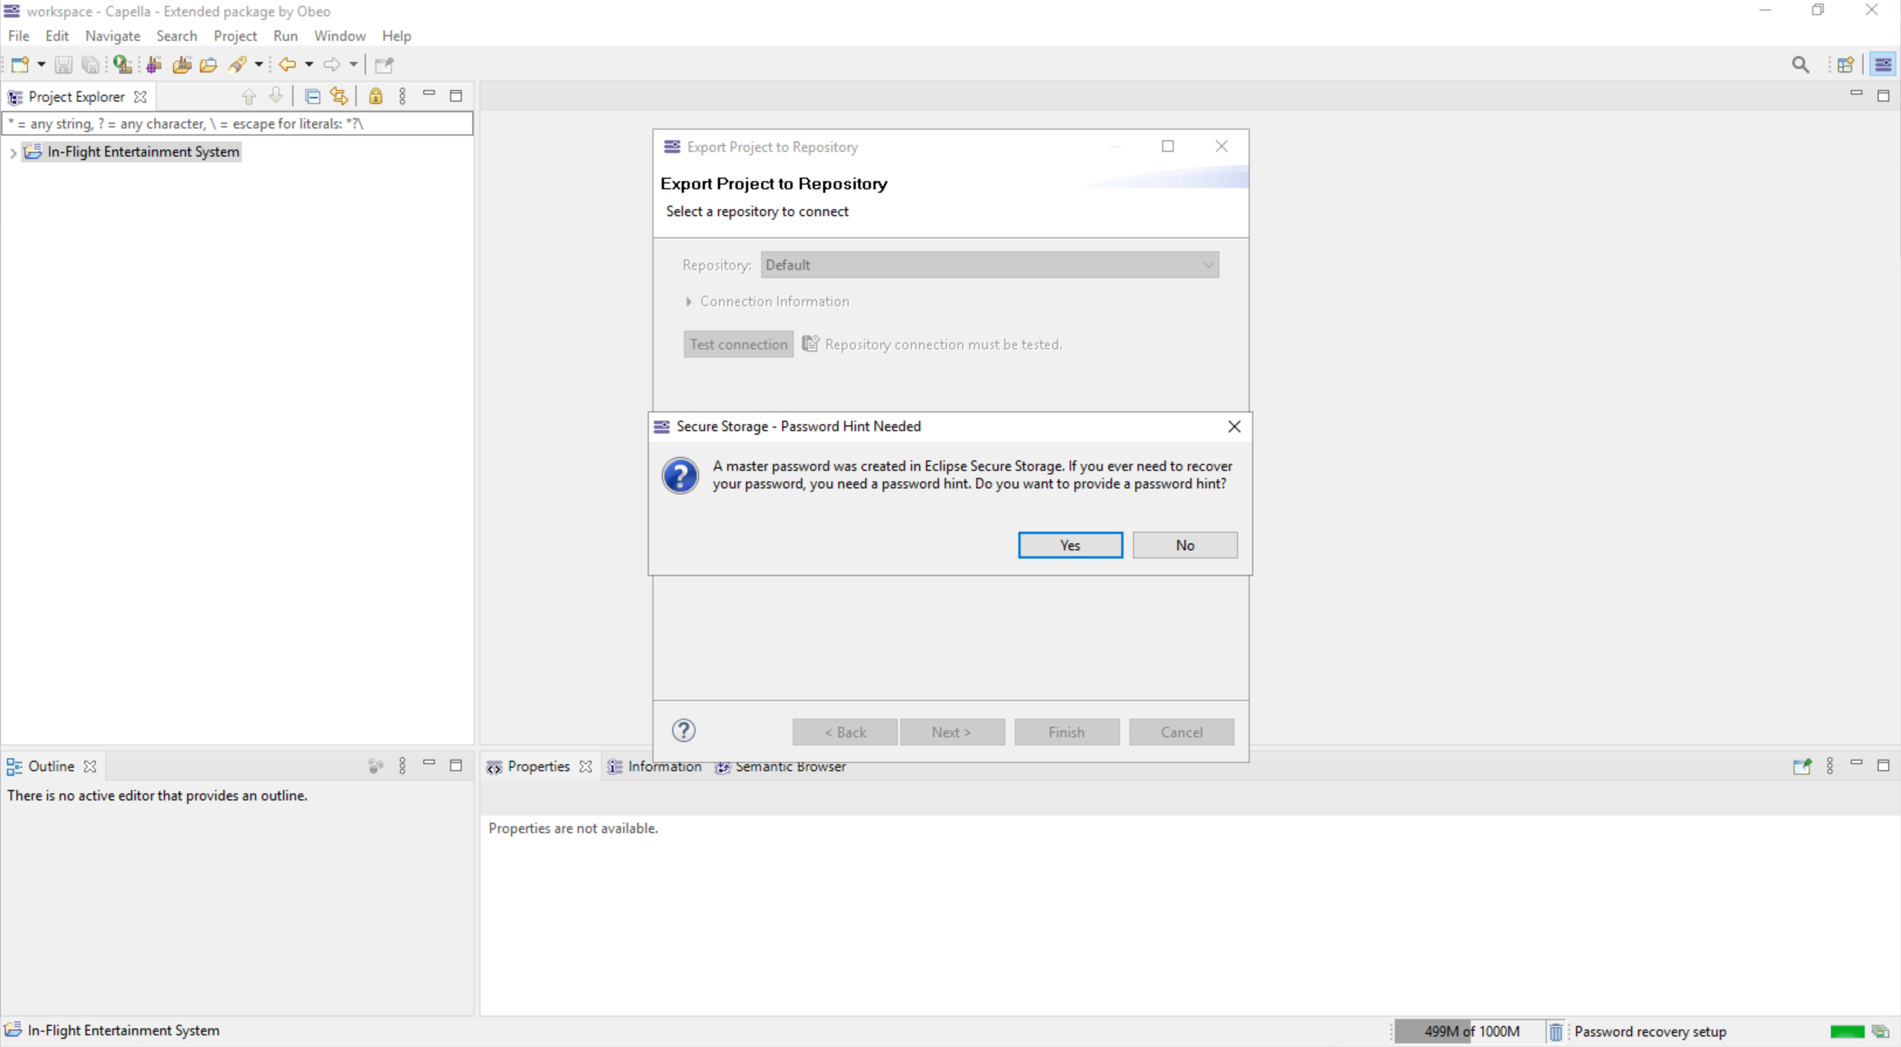Click the Next > wizard button
This screenshot has width=1901, height=1047.
951,732
